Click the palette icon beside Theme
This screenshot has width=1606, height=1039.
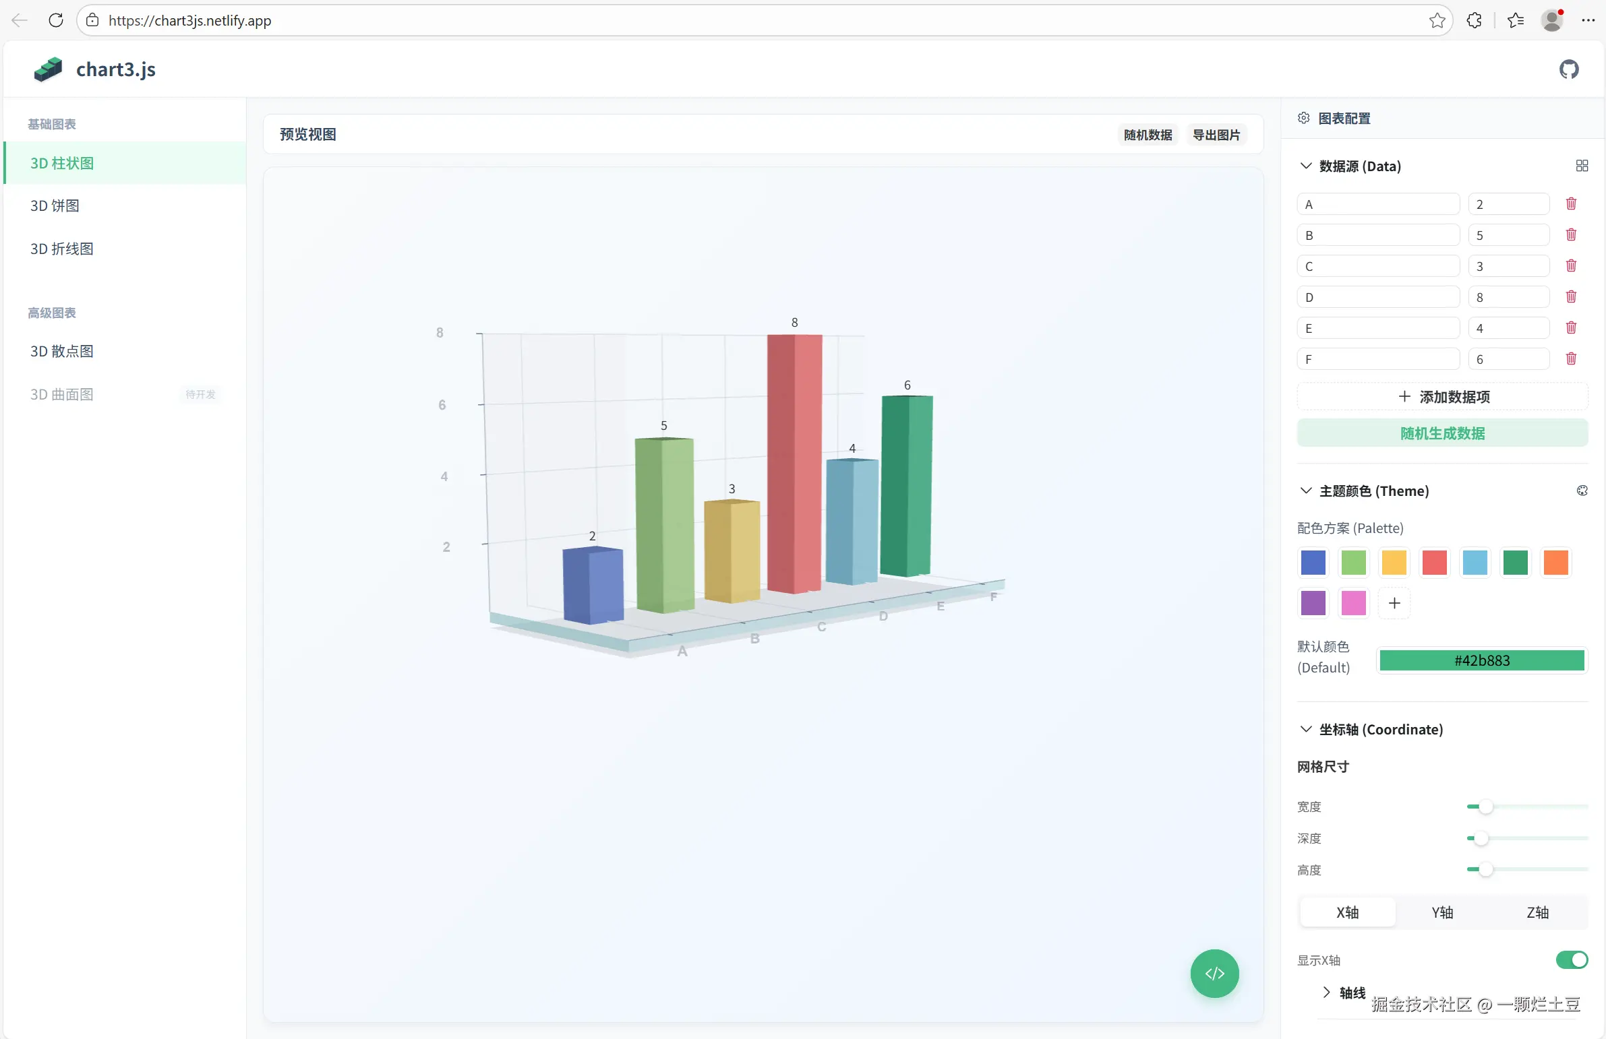[x=1582, y=491]
